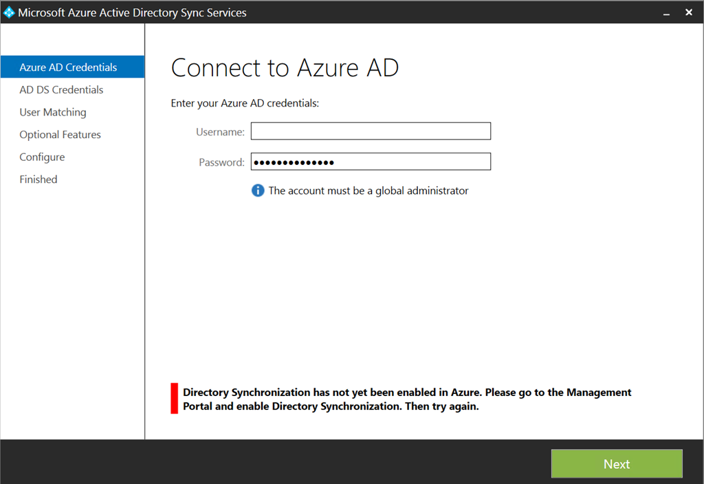Click the Connect to Azure AD heading
This screenshot has height=484, width=704.
(285, 68)
